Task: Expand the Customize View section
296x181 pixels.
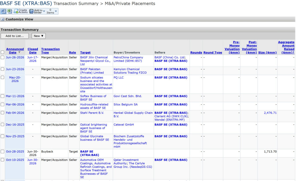Action: tap(2, 19)
